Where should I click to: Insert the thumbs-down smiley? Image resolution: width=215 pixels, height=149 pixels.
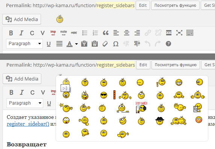161,82
